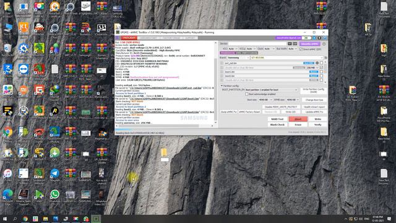Open the Bus Width Auto dropdown
Screen dimensions: 396x223
(293, 49)
